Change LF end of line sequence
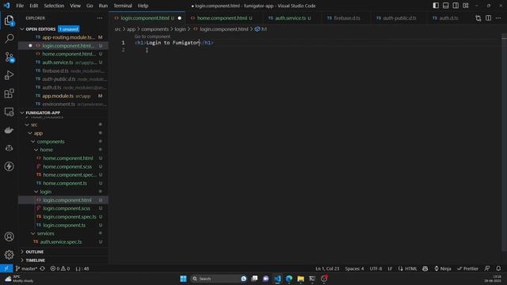Image resolution: width=507 pixels, height=285 pixels. pos(390,268)
